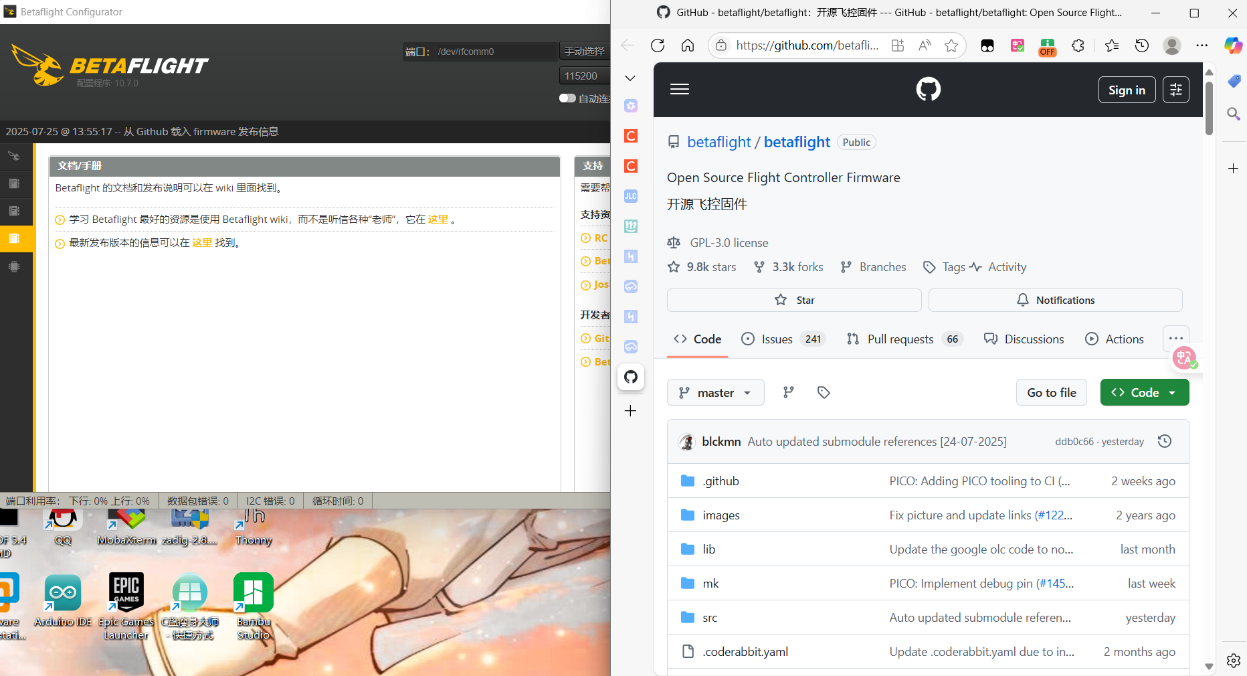Click the GitHub Octocat logo in header
This screenshot has width=1247, height=676.
pyautogui.click(x=929, y=89)
